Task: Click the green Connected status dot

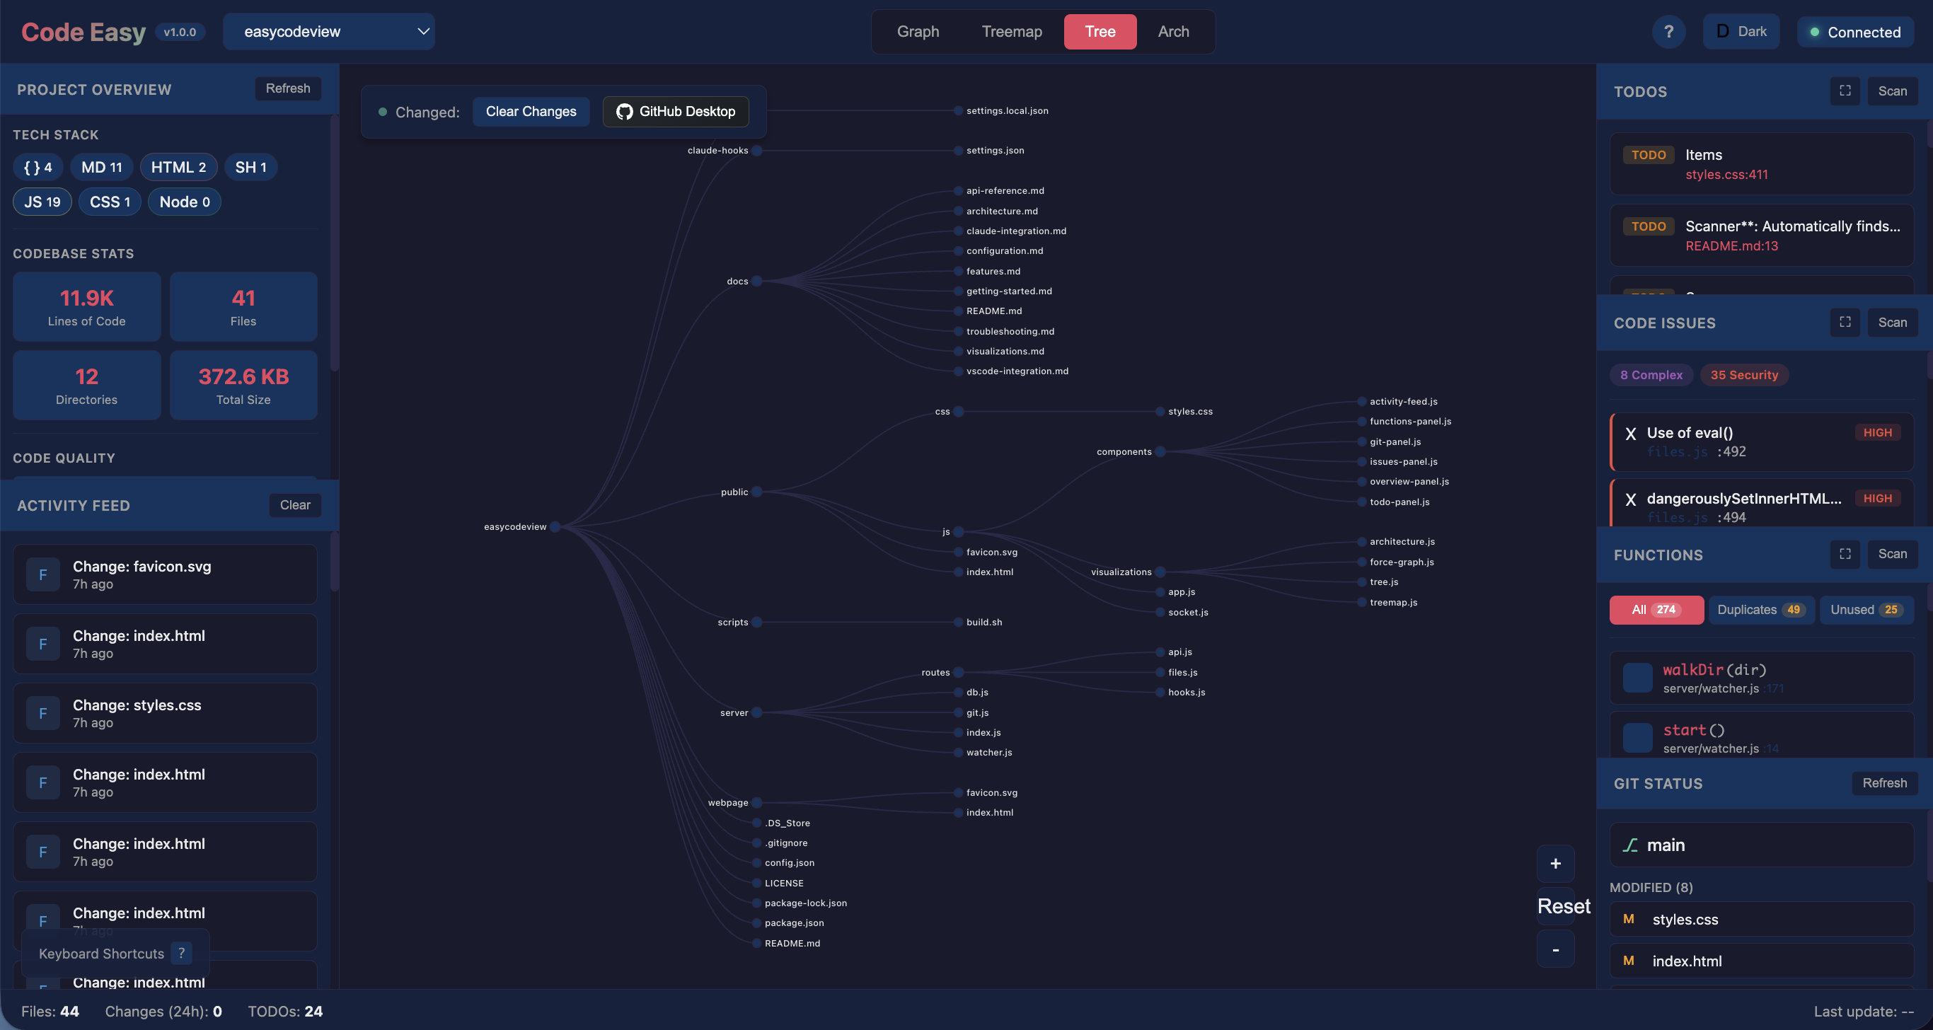Action: tap(1814, 33)
